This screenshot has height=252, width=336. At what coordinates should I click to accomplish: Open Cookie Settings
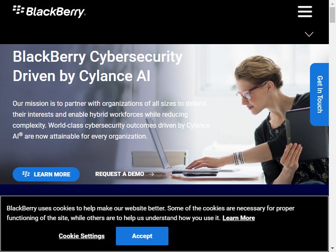pyautogui.click(x=81, y=236)
